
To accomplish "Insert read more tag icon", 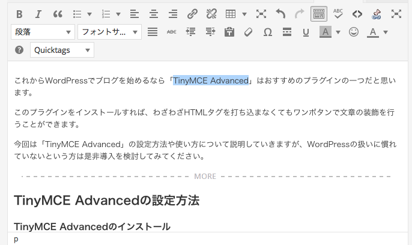I will (287, 32).
